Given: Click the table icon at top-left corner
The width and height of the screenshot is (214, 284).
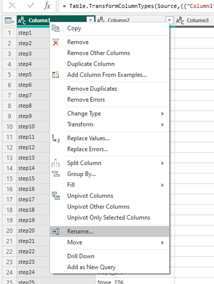Looking at the screenshot, I should (9, 21).
